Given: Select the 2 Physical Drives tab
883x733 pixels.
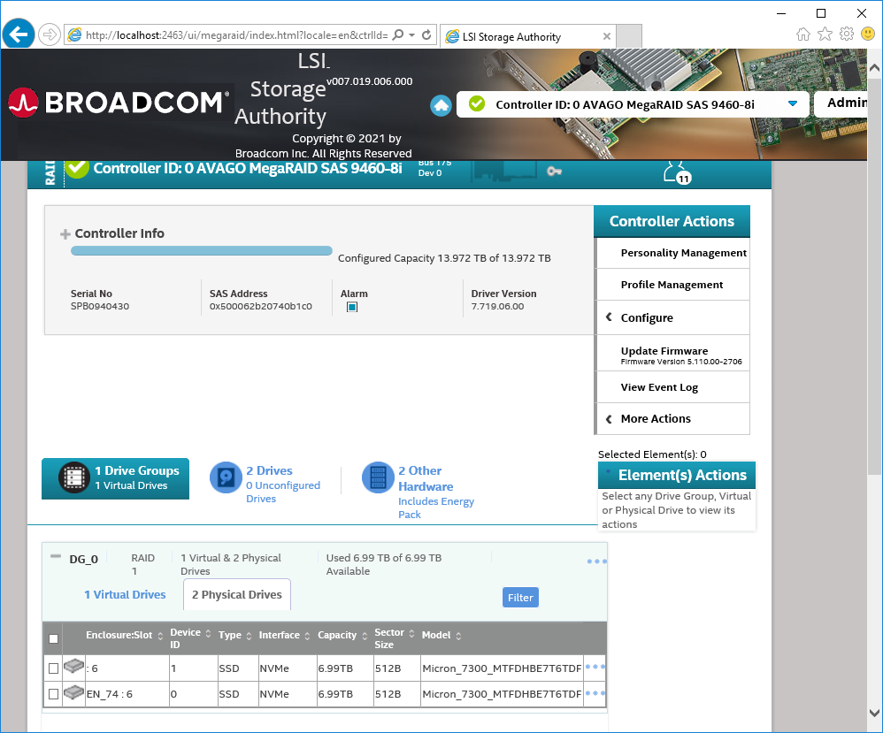Looking at the screenshot, I should [x=237, y=594].
